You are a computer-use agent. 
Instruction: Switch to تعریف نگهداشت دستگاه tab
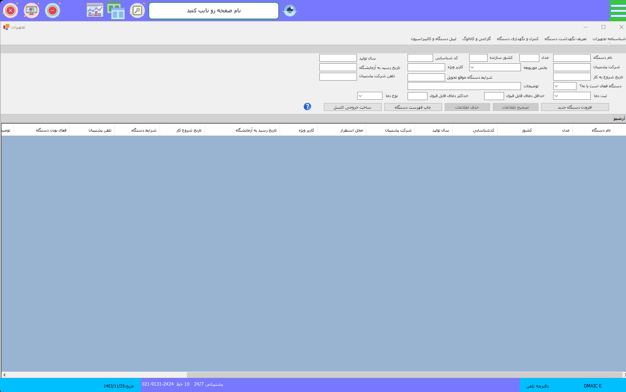pyautogui.click(x=565, y=39)
